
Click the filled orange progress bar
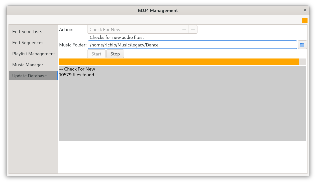tap(179, 62)
